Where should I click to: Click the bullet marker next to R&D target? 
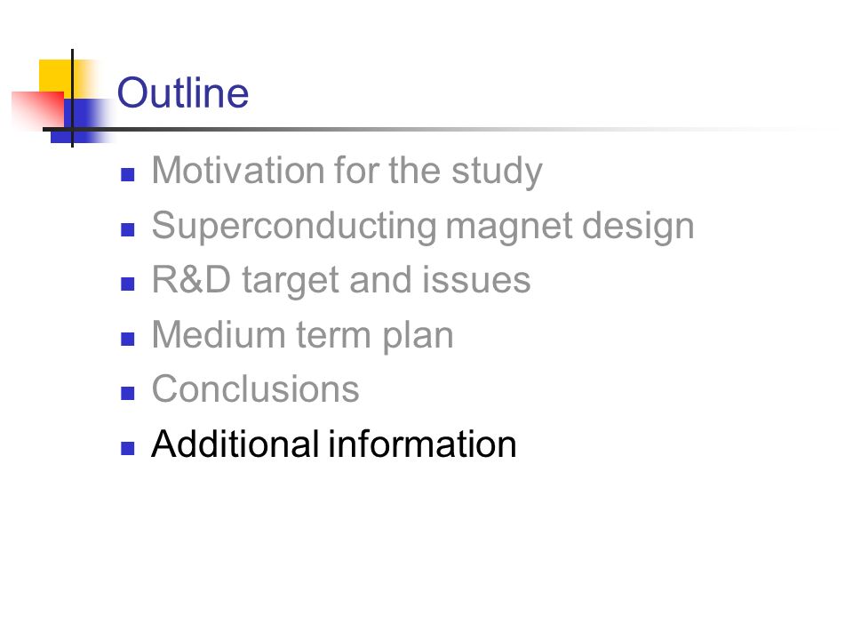tap(127, 284)
